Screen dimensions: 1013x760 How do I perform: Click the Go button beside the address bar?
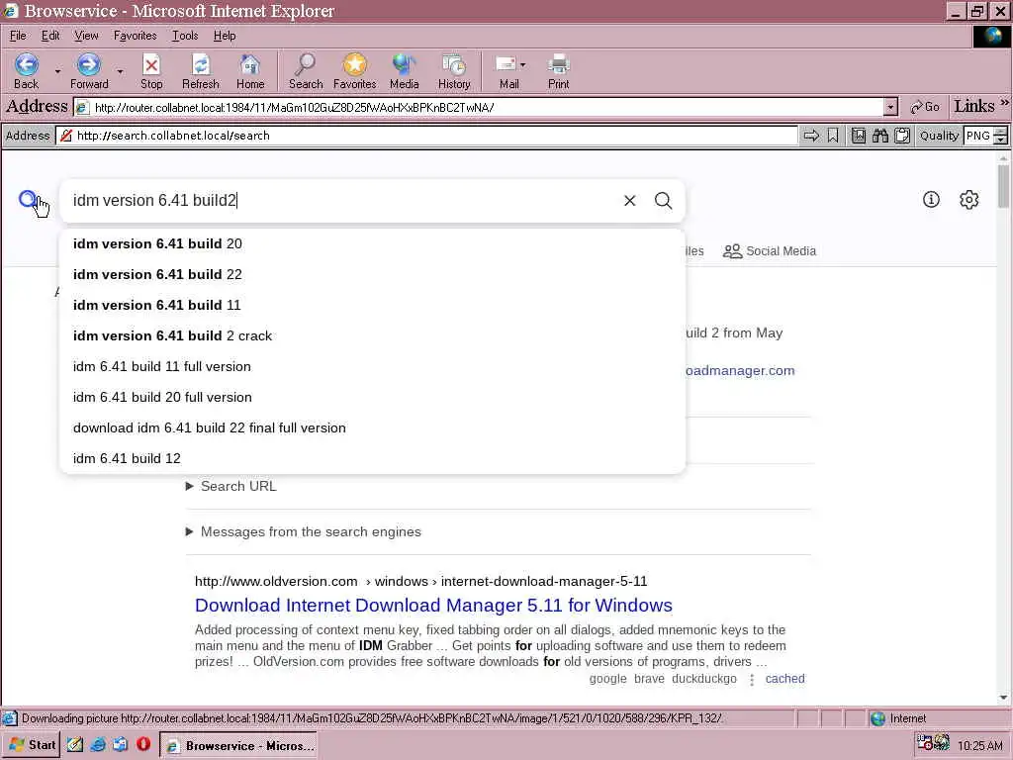pos(925,107)
